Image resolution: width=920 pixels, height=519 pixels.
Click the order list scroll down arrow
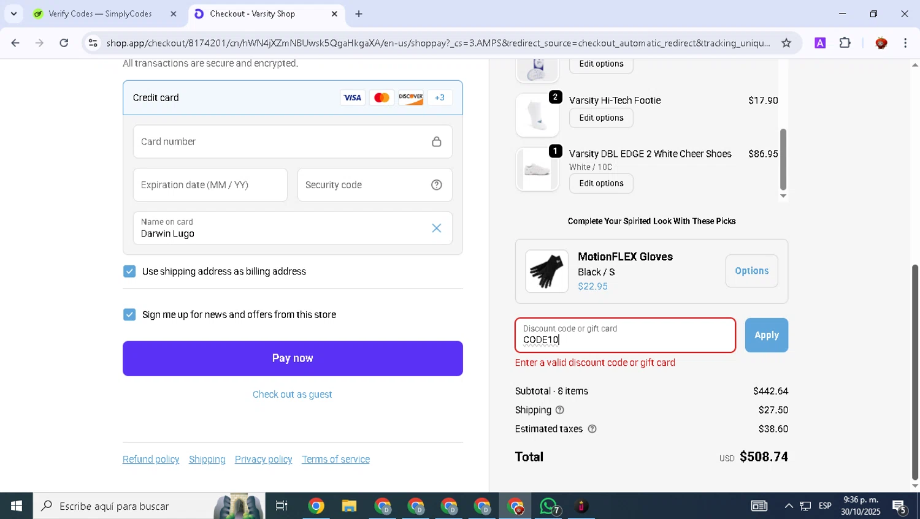click(783, 196)
